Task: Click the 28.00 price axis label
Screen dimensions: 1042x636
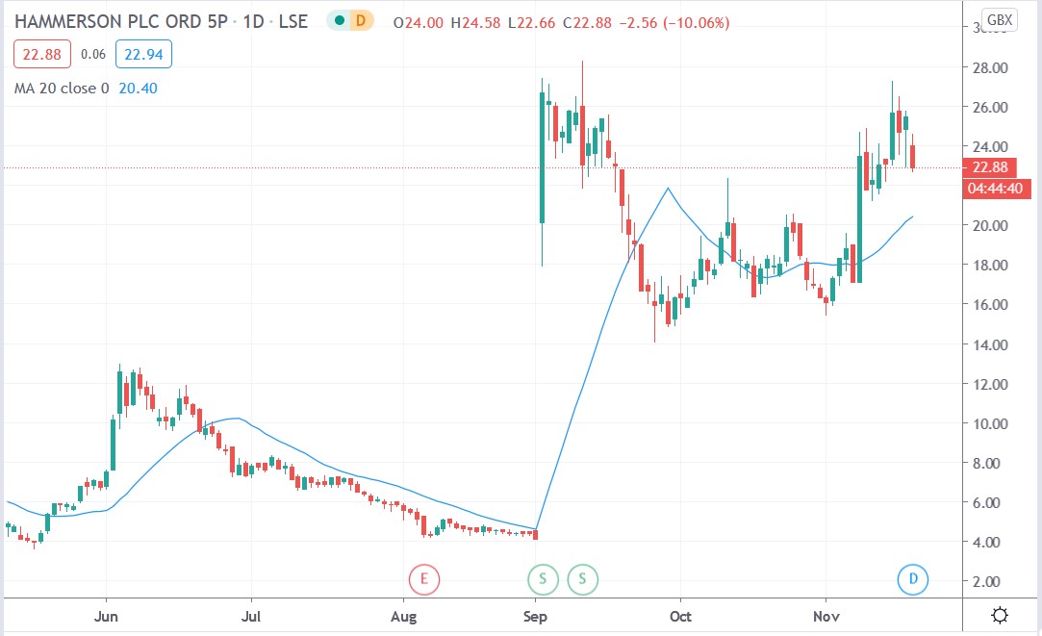Action: (990, 67)
